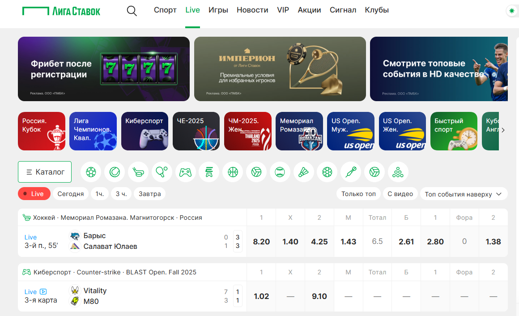Bet on Барыс win at 8.20
519x316 pixels.
coord(261,241)
